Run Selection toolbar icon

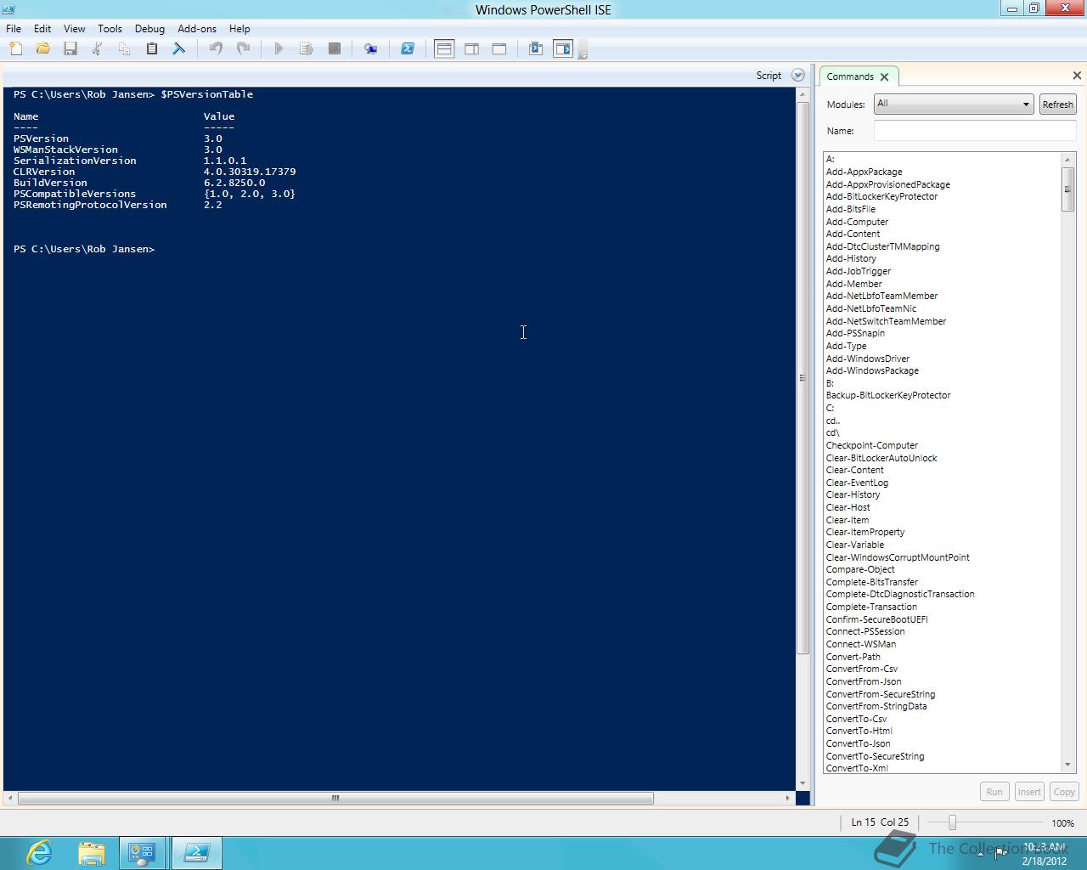(307, 49)
